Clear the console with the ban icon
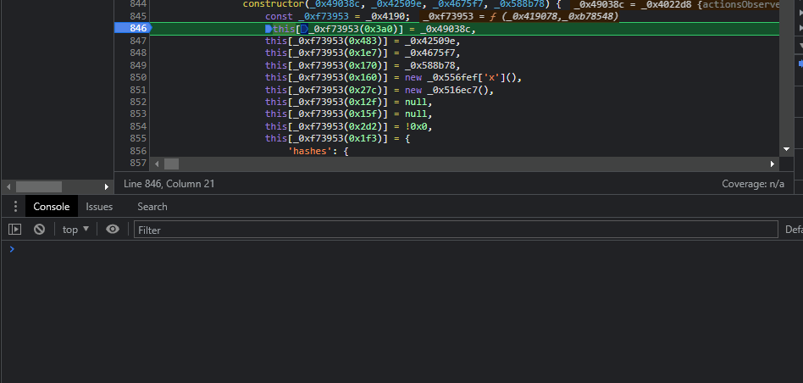This screenshot has width=803, height=383. pyautogui.click(x=39, y=230)
